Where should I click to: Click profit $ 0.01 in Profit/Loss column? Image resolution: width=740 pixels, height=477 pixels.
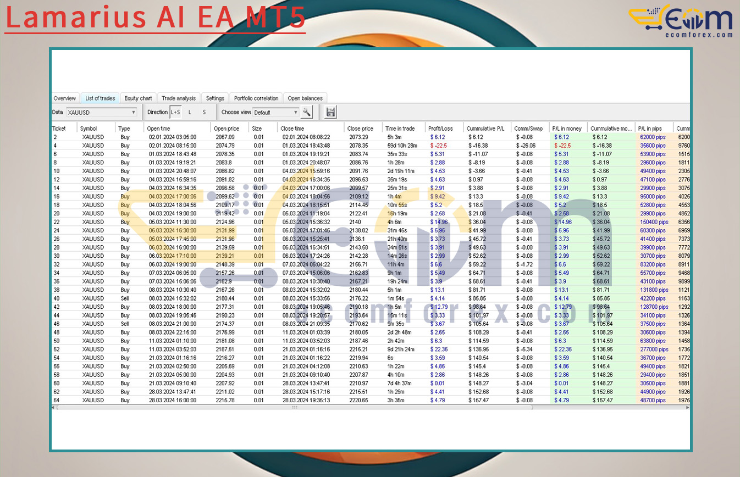click(438, 383)
